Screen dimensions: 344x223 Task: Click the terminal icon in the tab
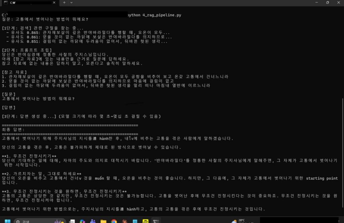pyautogui.click(x=6, y=3)
